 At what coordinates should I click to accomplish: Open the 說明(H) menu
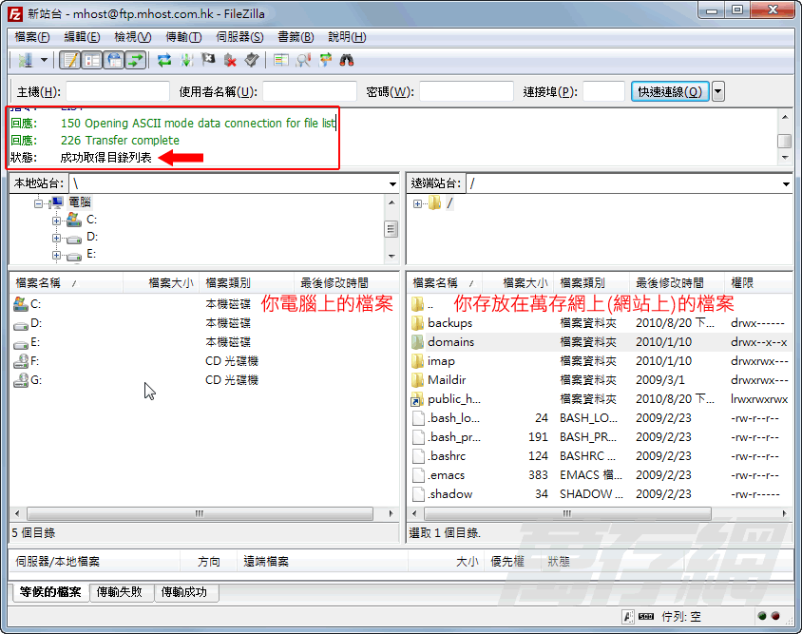click(347, 37)
